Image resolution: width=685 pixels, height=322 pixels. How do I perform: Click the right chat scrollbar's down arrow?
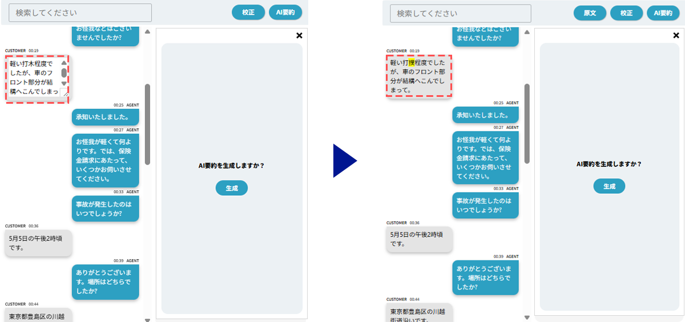[x=527, y=319]
